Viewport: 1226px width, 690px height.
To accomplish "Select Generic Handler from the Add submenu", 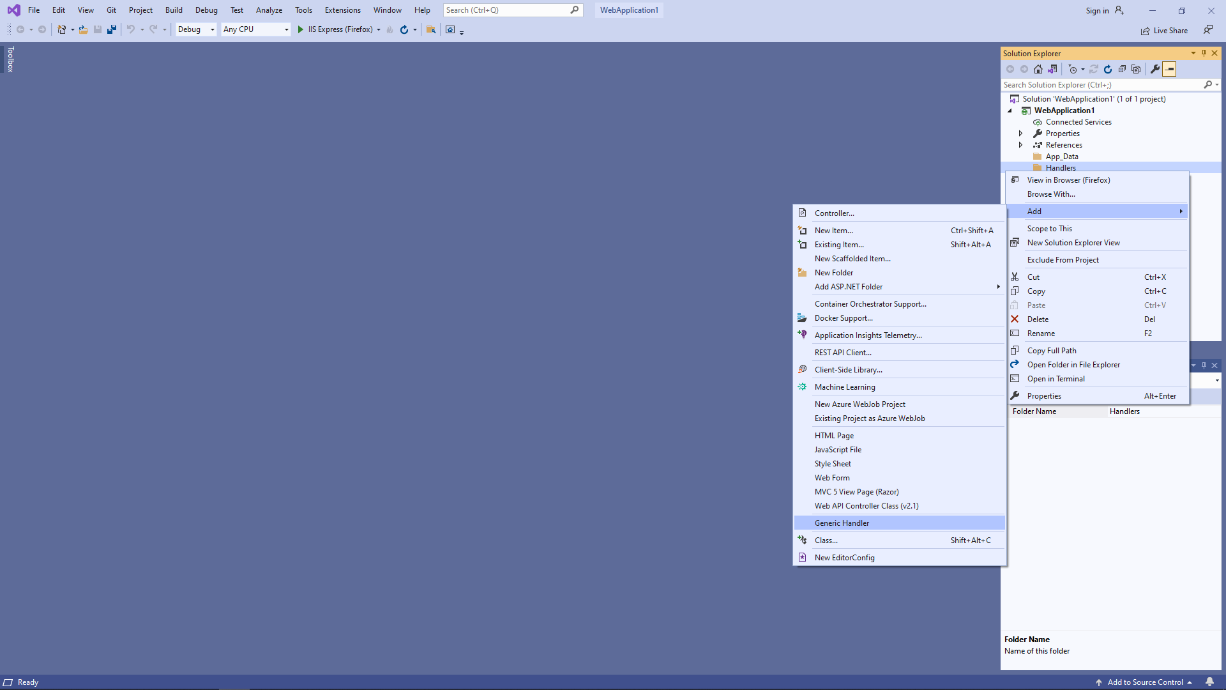I will point(842,523).
